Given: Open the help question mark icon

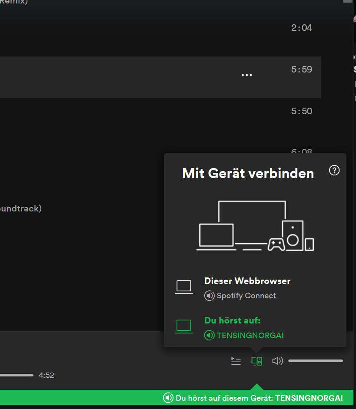Looking at the screenshot, I should pyautogui.click(x=334, y=170).
